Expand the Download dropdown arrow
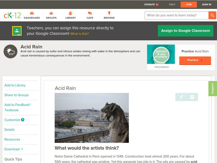This screenshot has width=217, height=163. pos(22,149)
